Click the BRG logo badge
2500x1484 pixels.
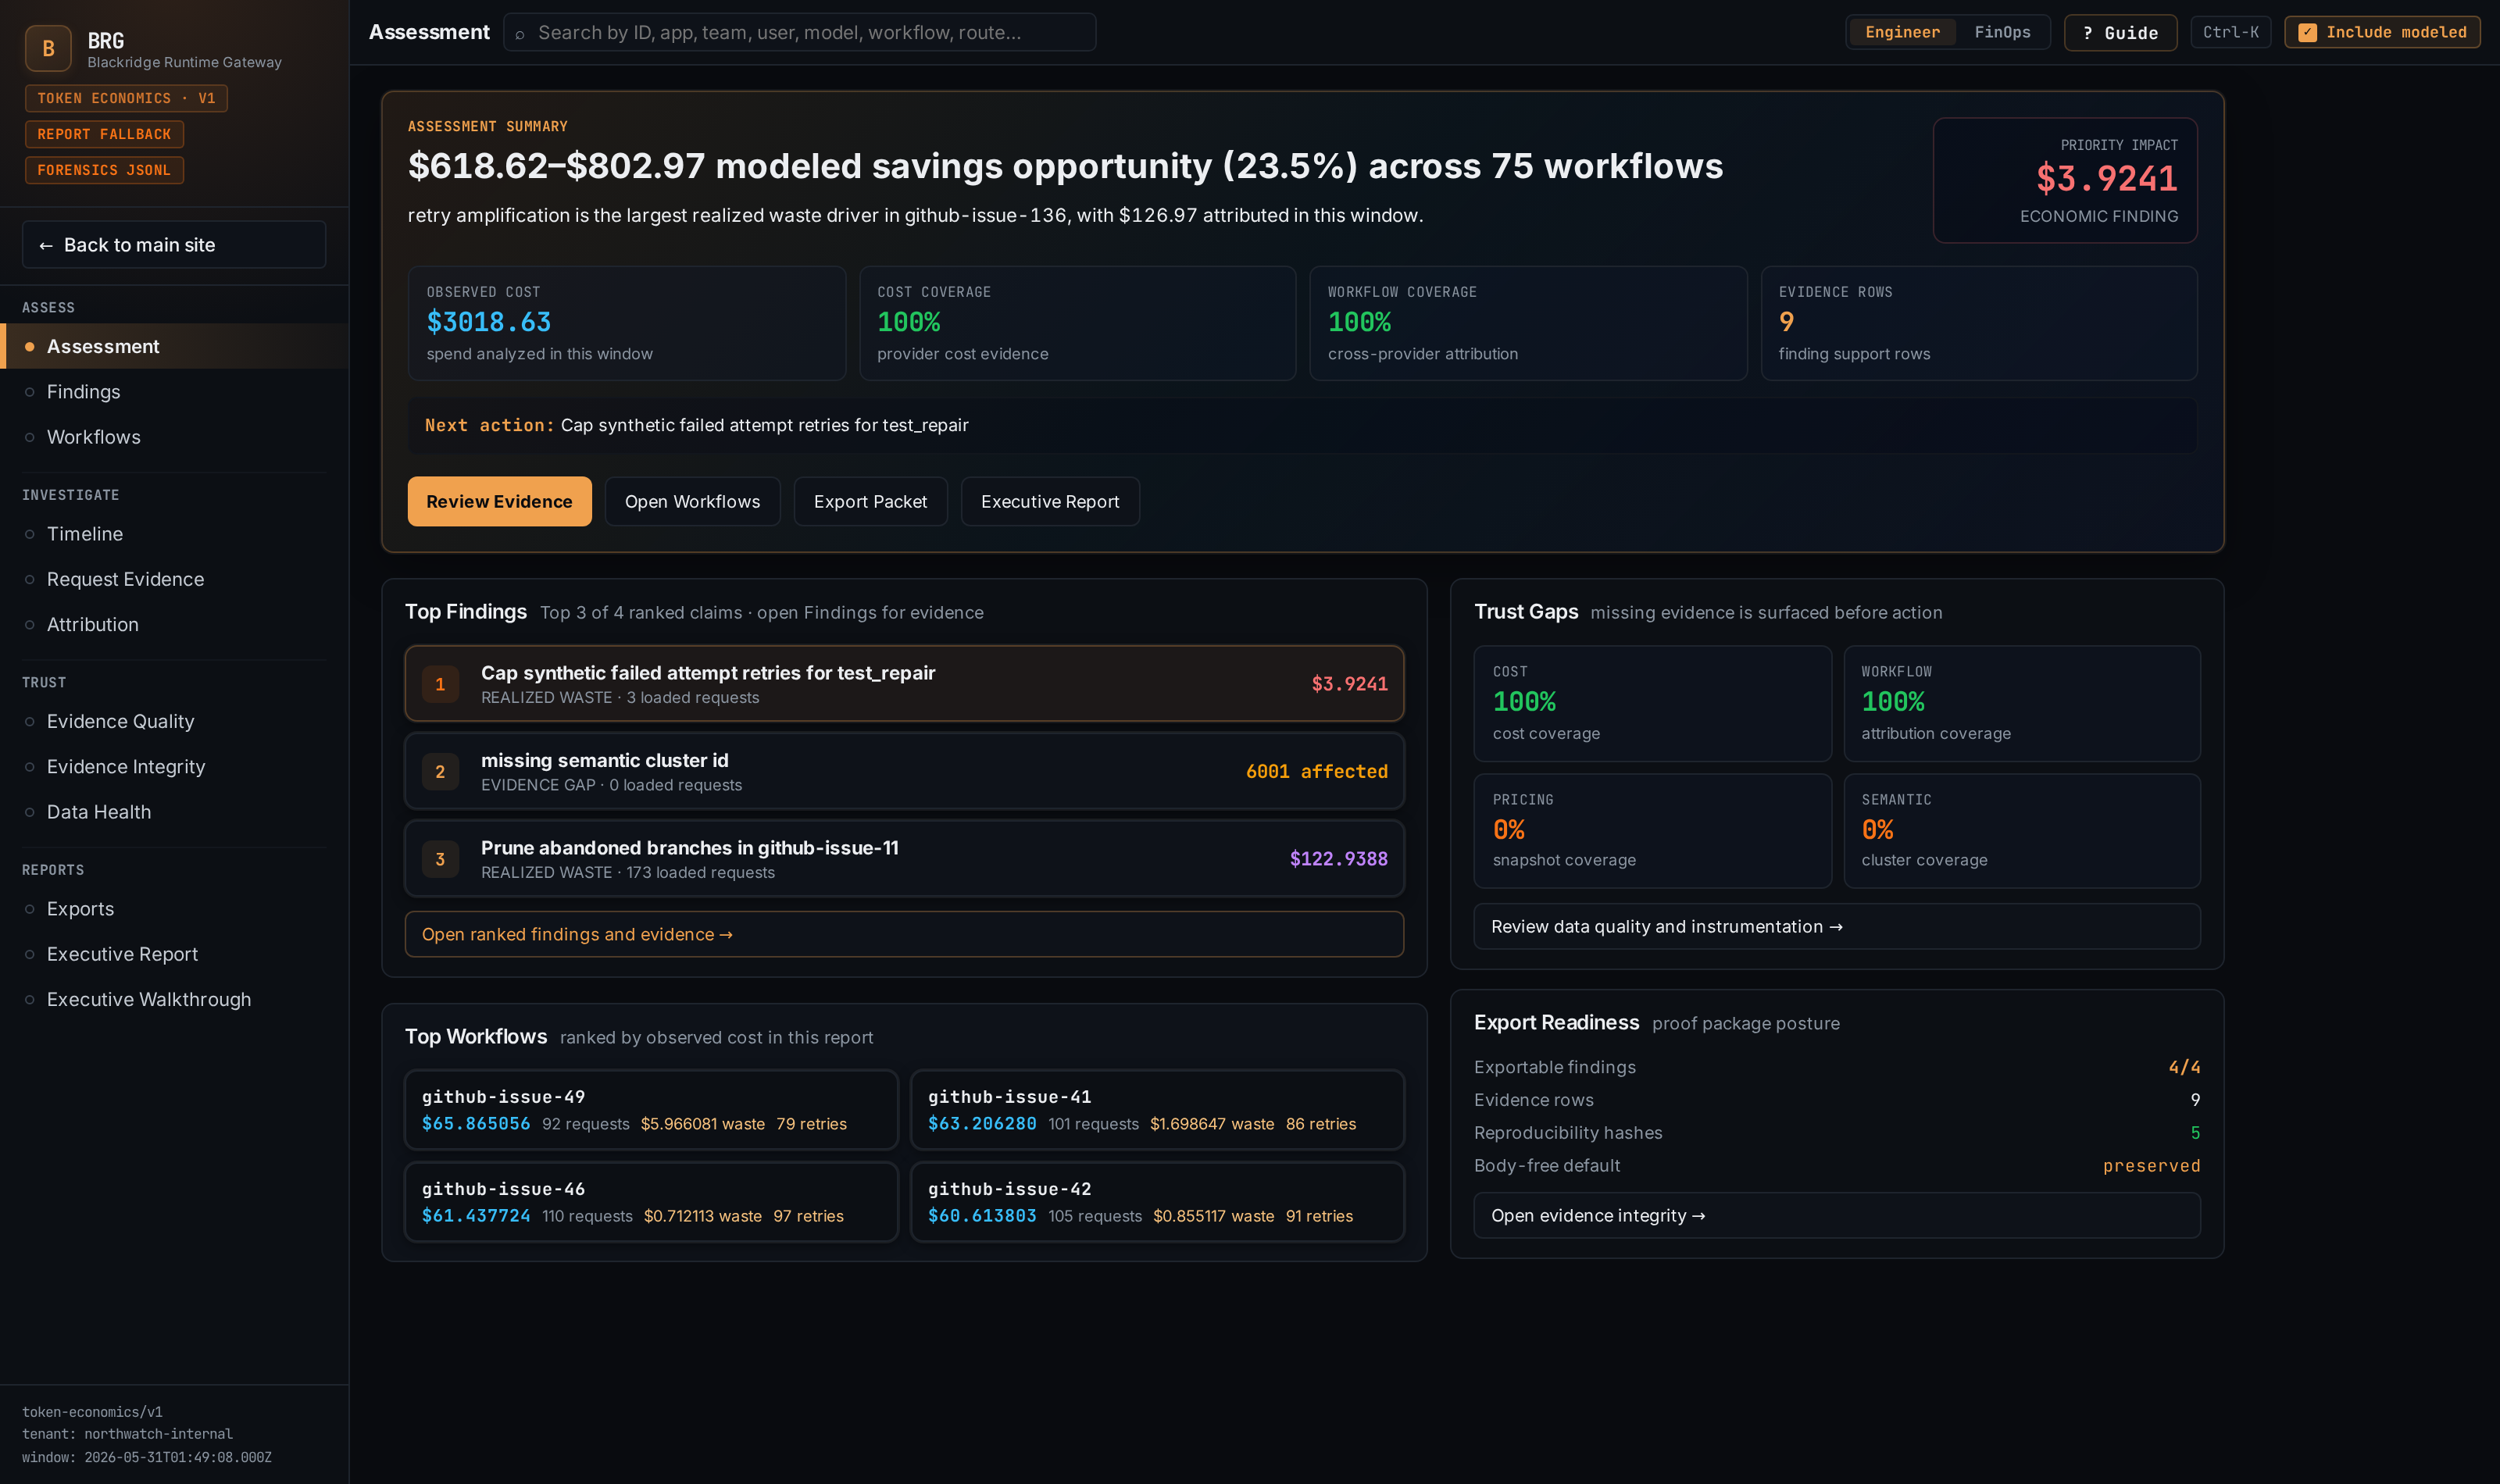pyautogui.click(x=48, y=48)
